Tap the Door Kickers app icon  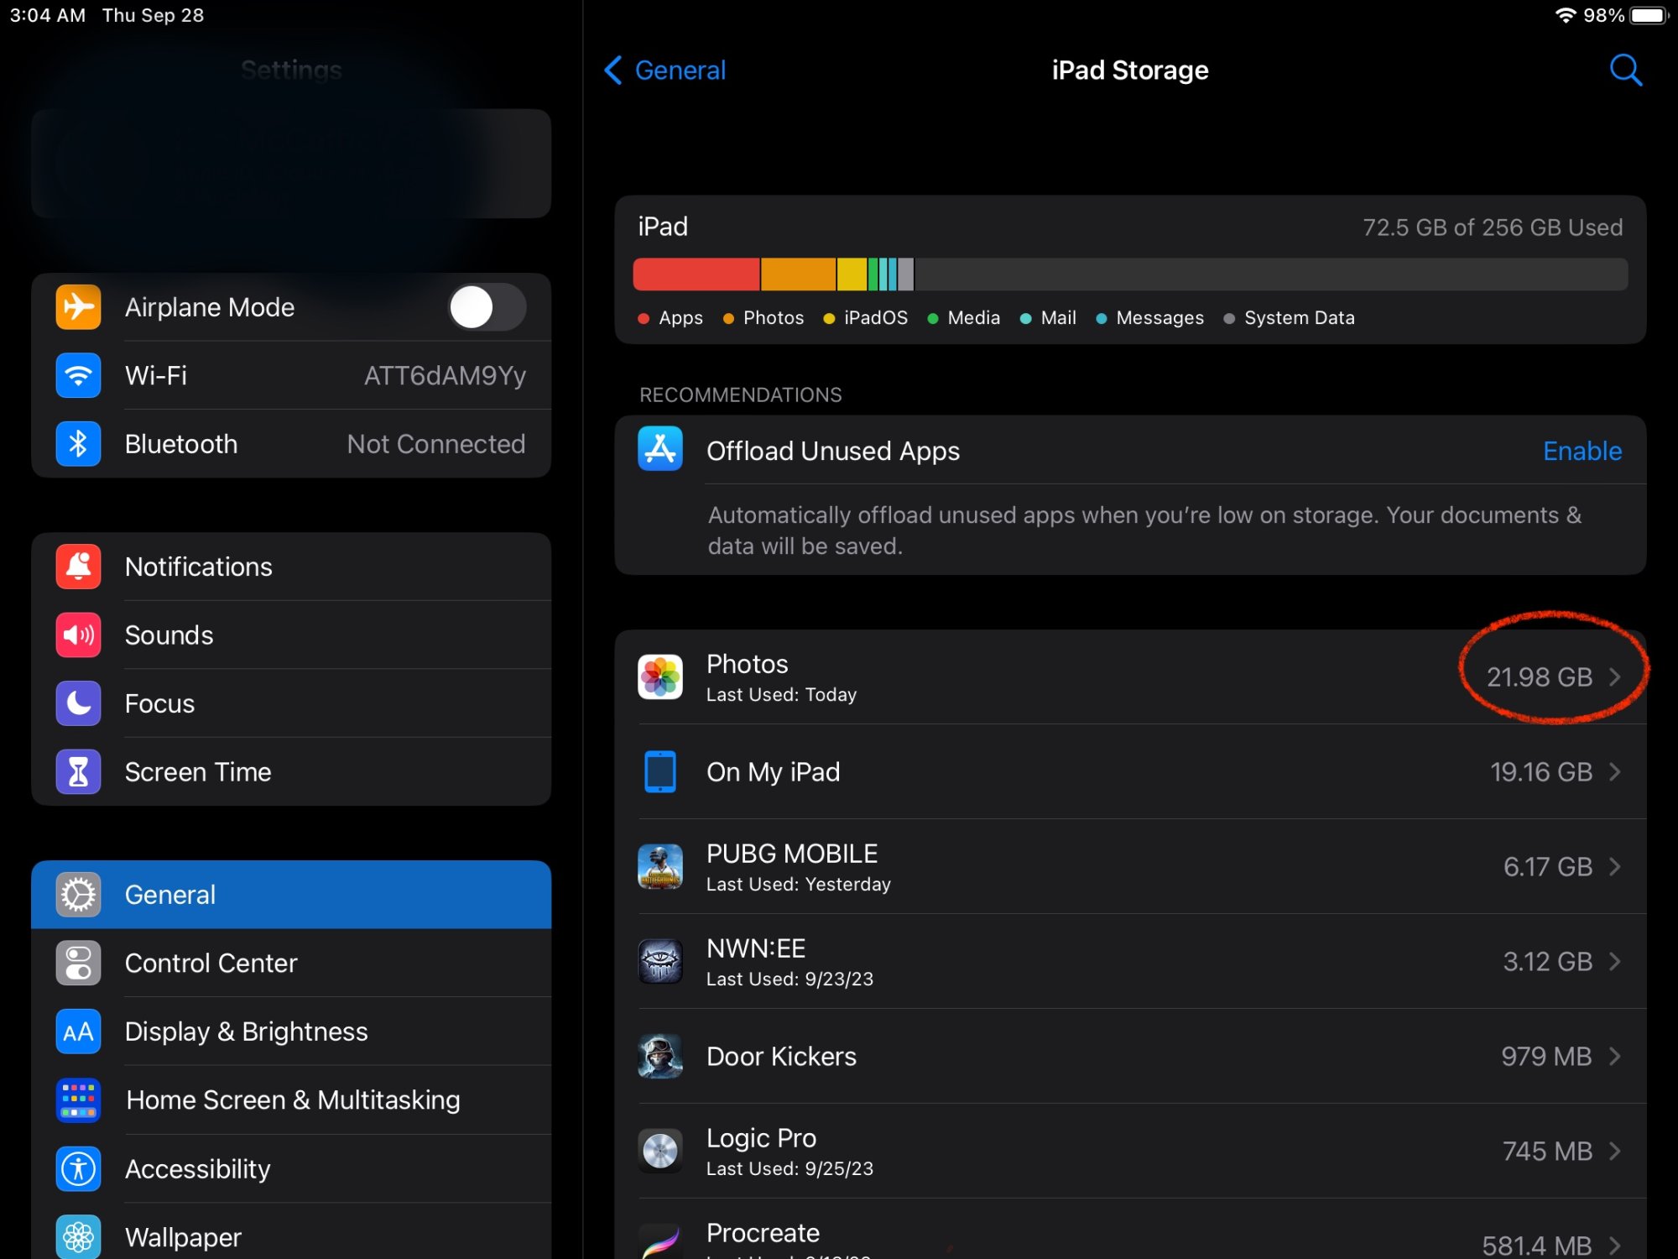[660, 1056]
